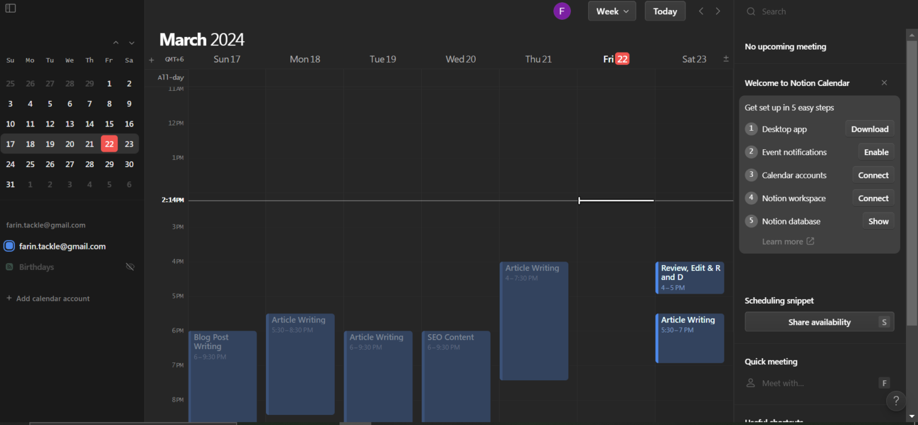This screenshot has height=425, width=918.
Task: Open the Week view dropdown
Action: (612, 11)
